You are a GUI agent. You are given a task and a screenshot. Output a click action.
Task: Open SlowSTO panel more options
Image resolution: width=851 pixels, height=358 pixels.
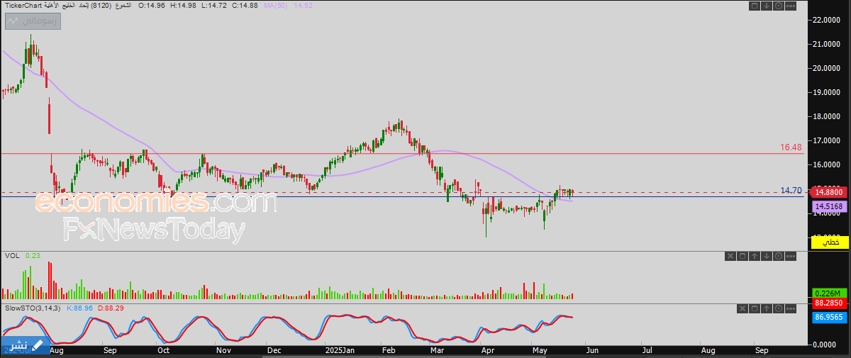point(791,308)
